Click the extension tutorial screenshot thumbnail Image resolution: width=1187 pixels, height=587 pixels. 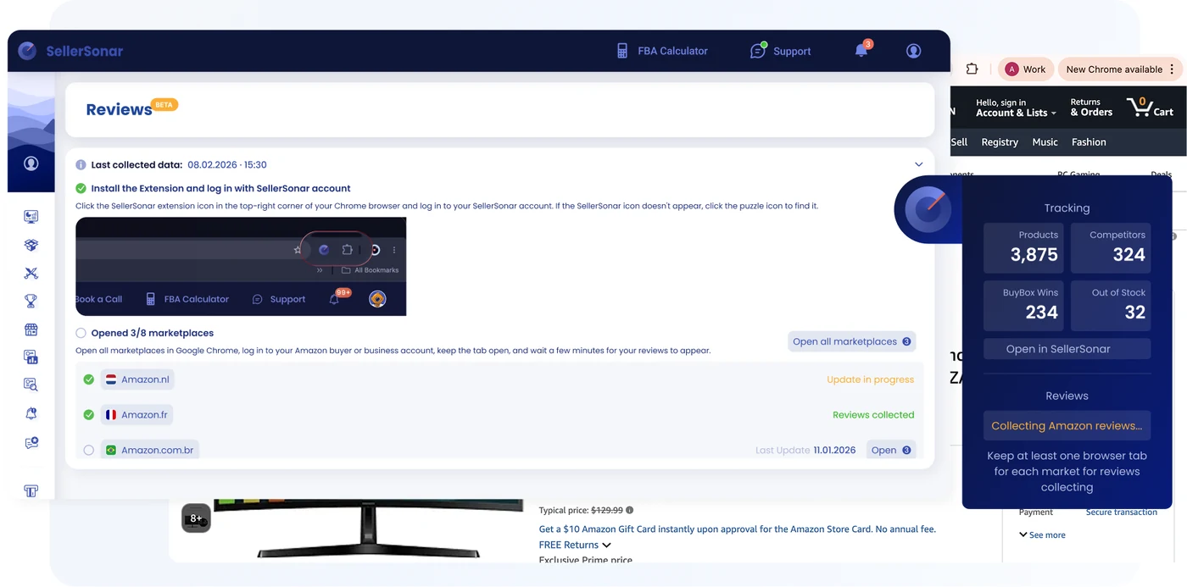coord(241,266)
